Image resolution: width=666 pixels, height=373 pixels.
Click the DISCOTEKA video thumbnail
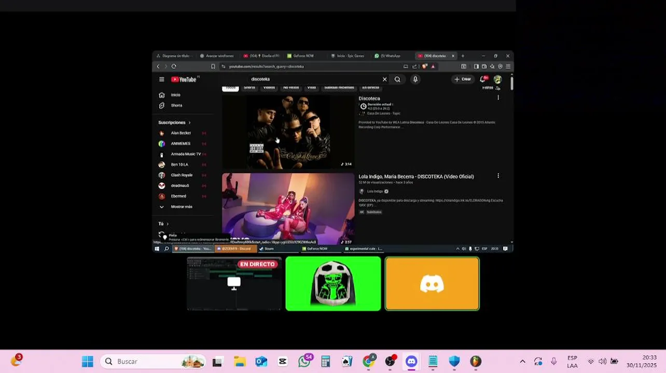click(x=288, y=209)
